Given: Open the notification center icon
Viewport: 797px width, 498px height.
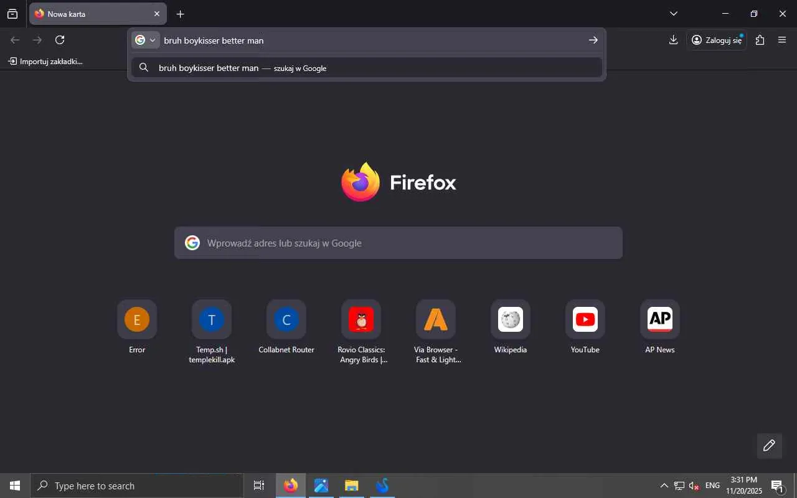Looking at the screenshot, I should pyautogui.click(x=777, y=486).
